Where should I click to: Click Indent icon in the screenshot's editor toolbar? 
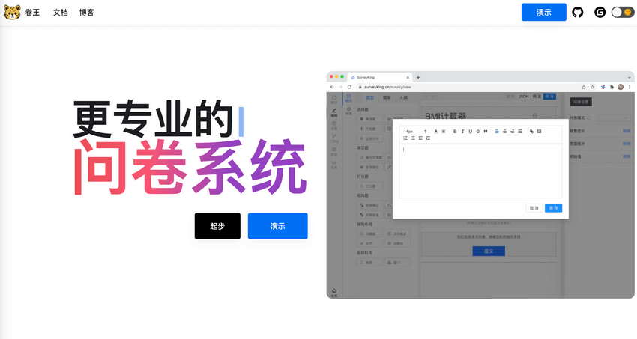428,138
